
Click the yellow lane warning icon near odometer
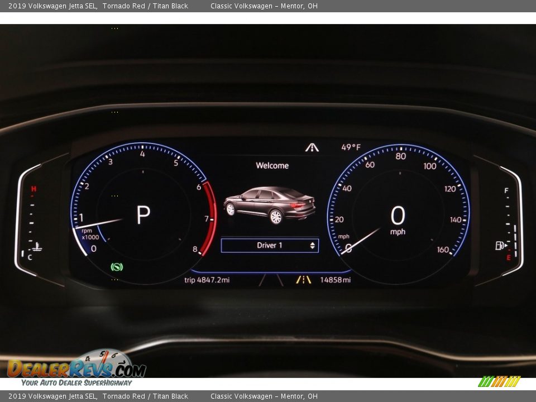304,280
